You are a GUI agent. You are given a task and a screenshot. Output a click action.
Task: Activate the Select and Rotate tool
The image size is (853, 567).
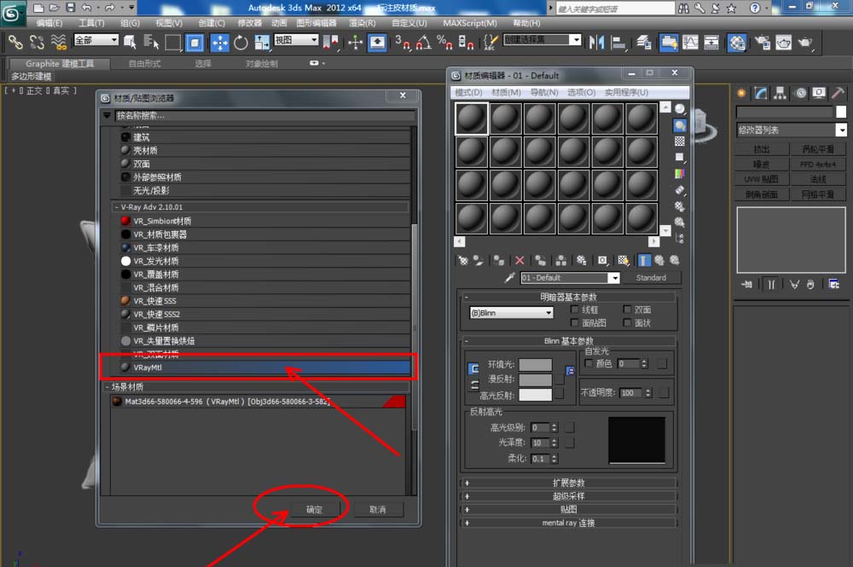(x=241, y=43)
